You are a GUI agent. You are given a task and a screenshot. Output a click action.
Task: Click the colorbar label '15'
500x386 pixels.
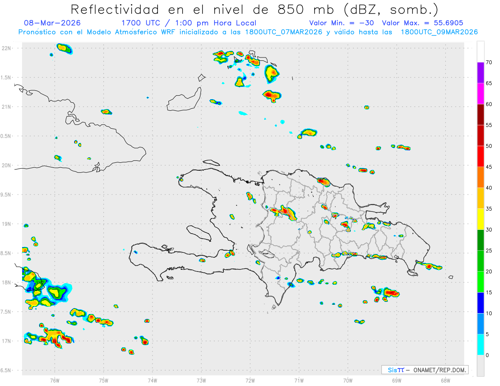click(x=489, y=292)
